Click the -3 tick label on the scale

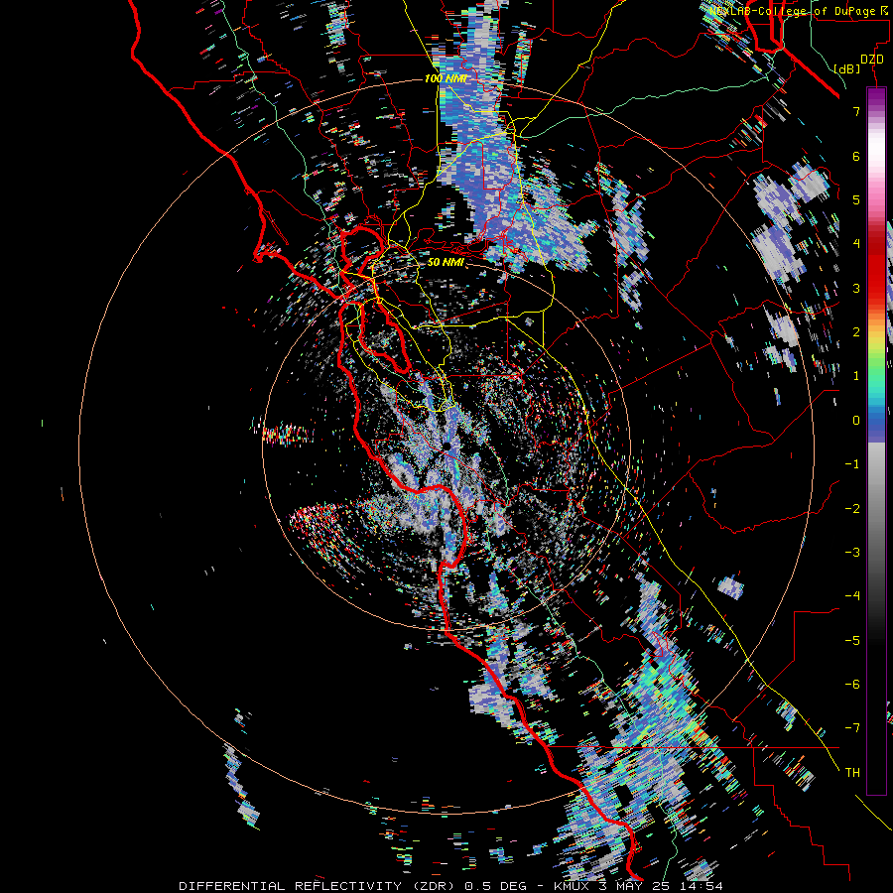click(852, 553)
